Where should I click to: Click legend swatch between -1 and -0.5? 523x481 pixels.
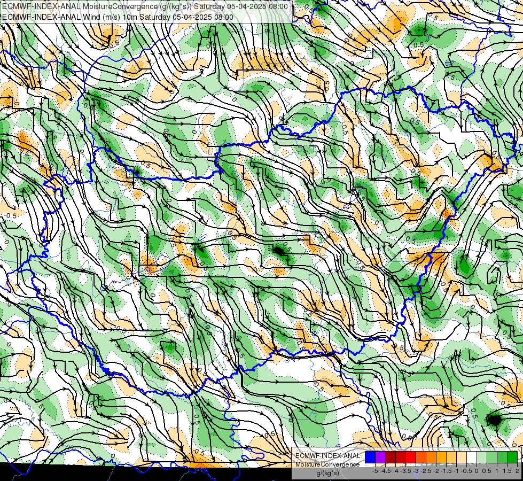click(x=462, y=457)
